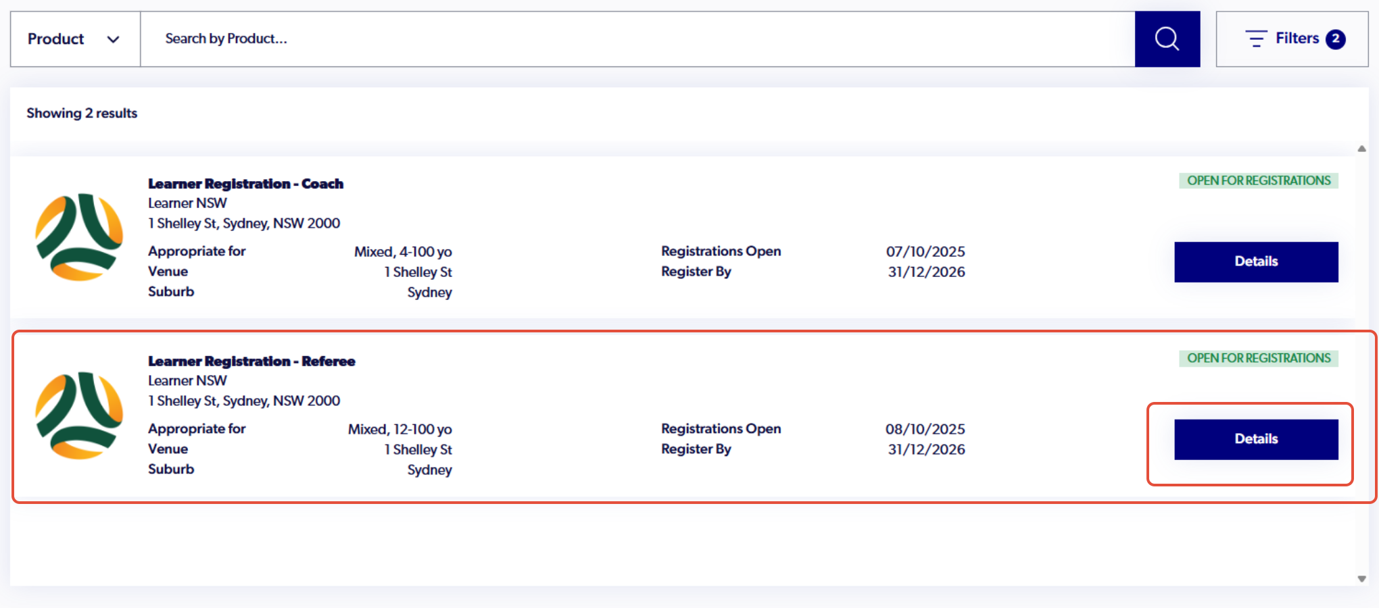
Task: Click the Referee registration football logo
Action: tap(79, 415)
